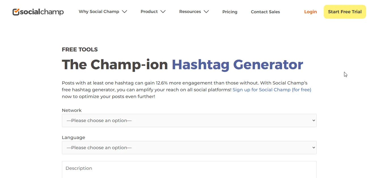Go to the Pricing page
The image size is (378, 178).
point(230,12)
